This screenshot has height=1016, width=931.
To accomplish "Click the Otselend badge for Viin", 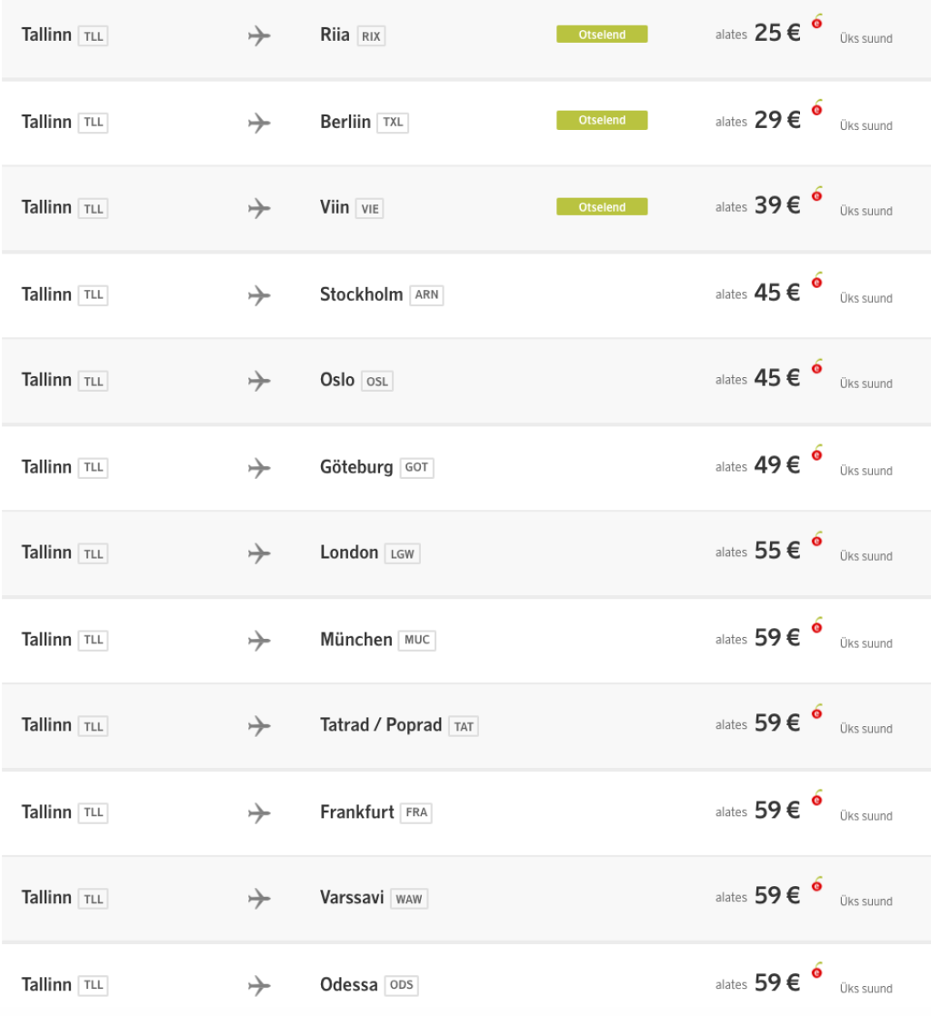I will click(602, 207).
